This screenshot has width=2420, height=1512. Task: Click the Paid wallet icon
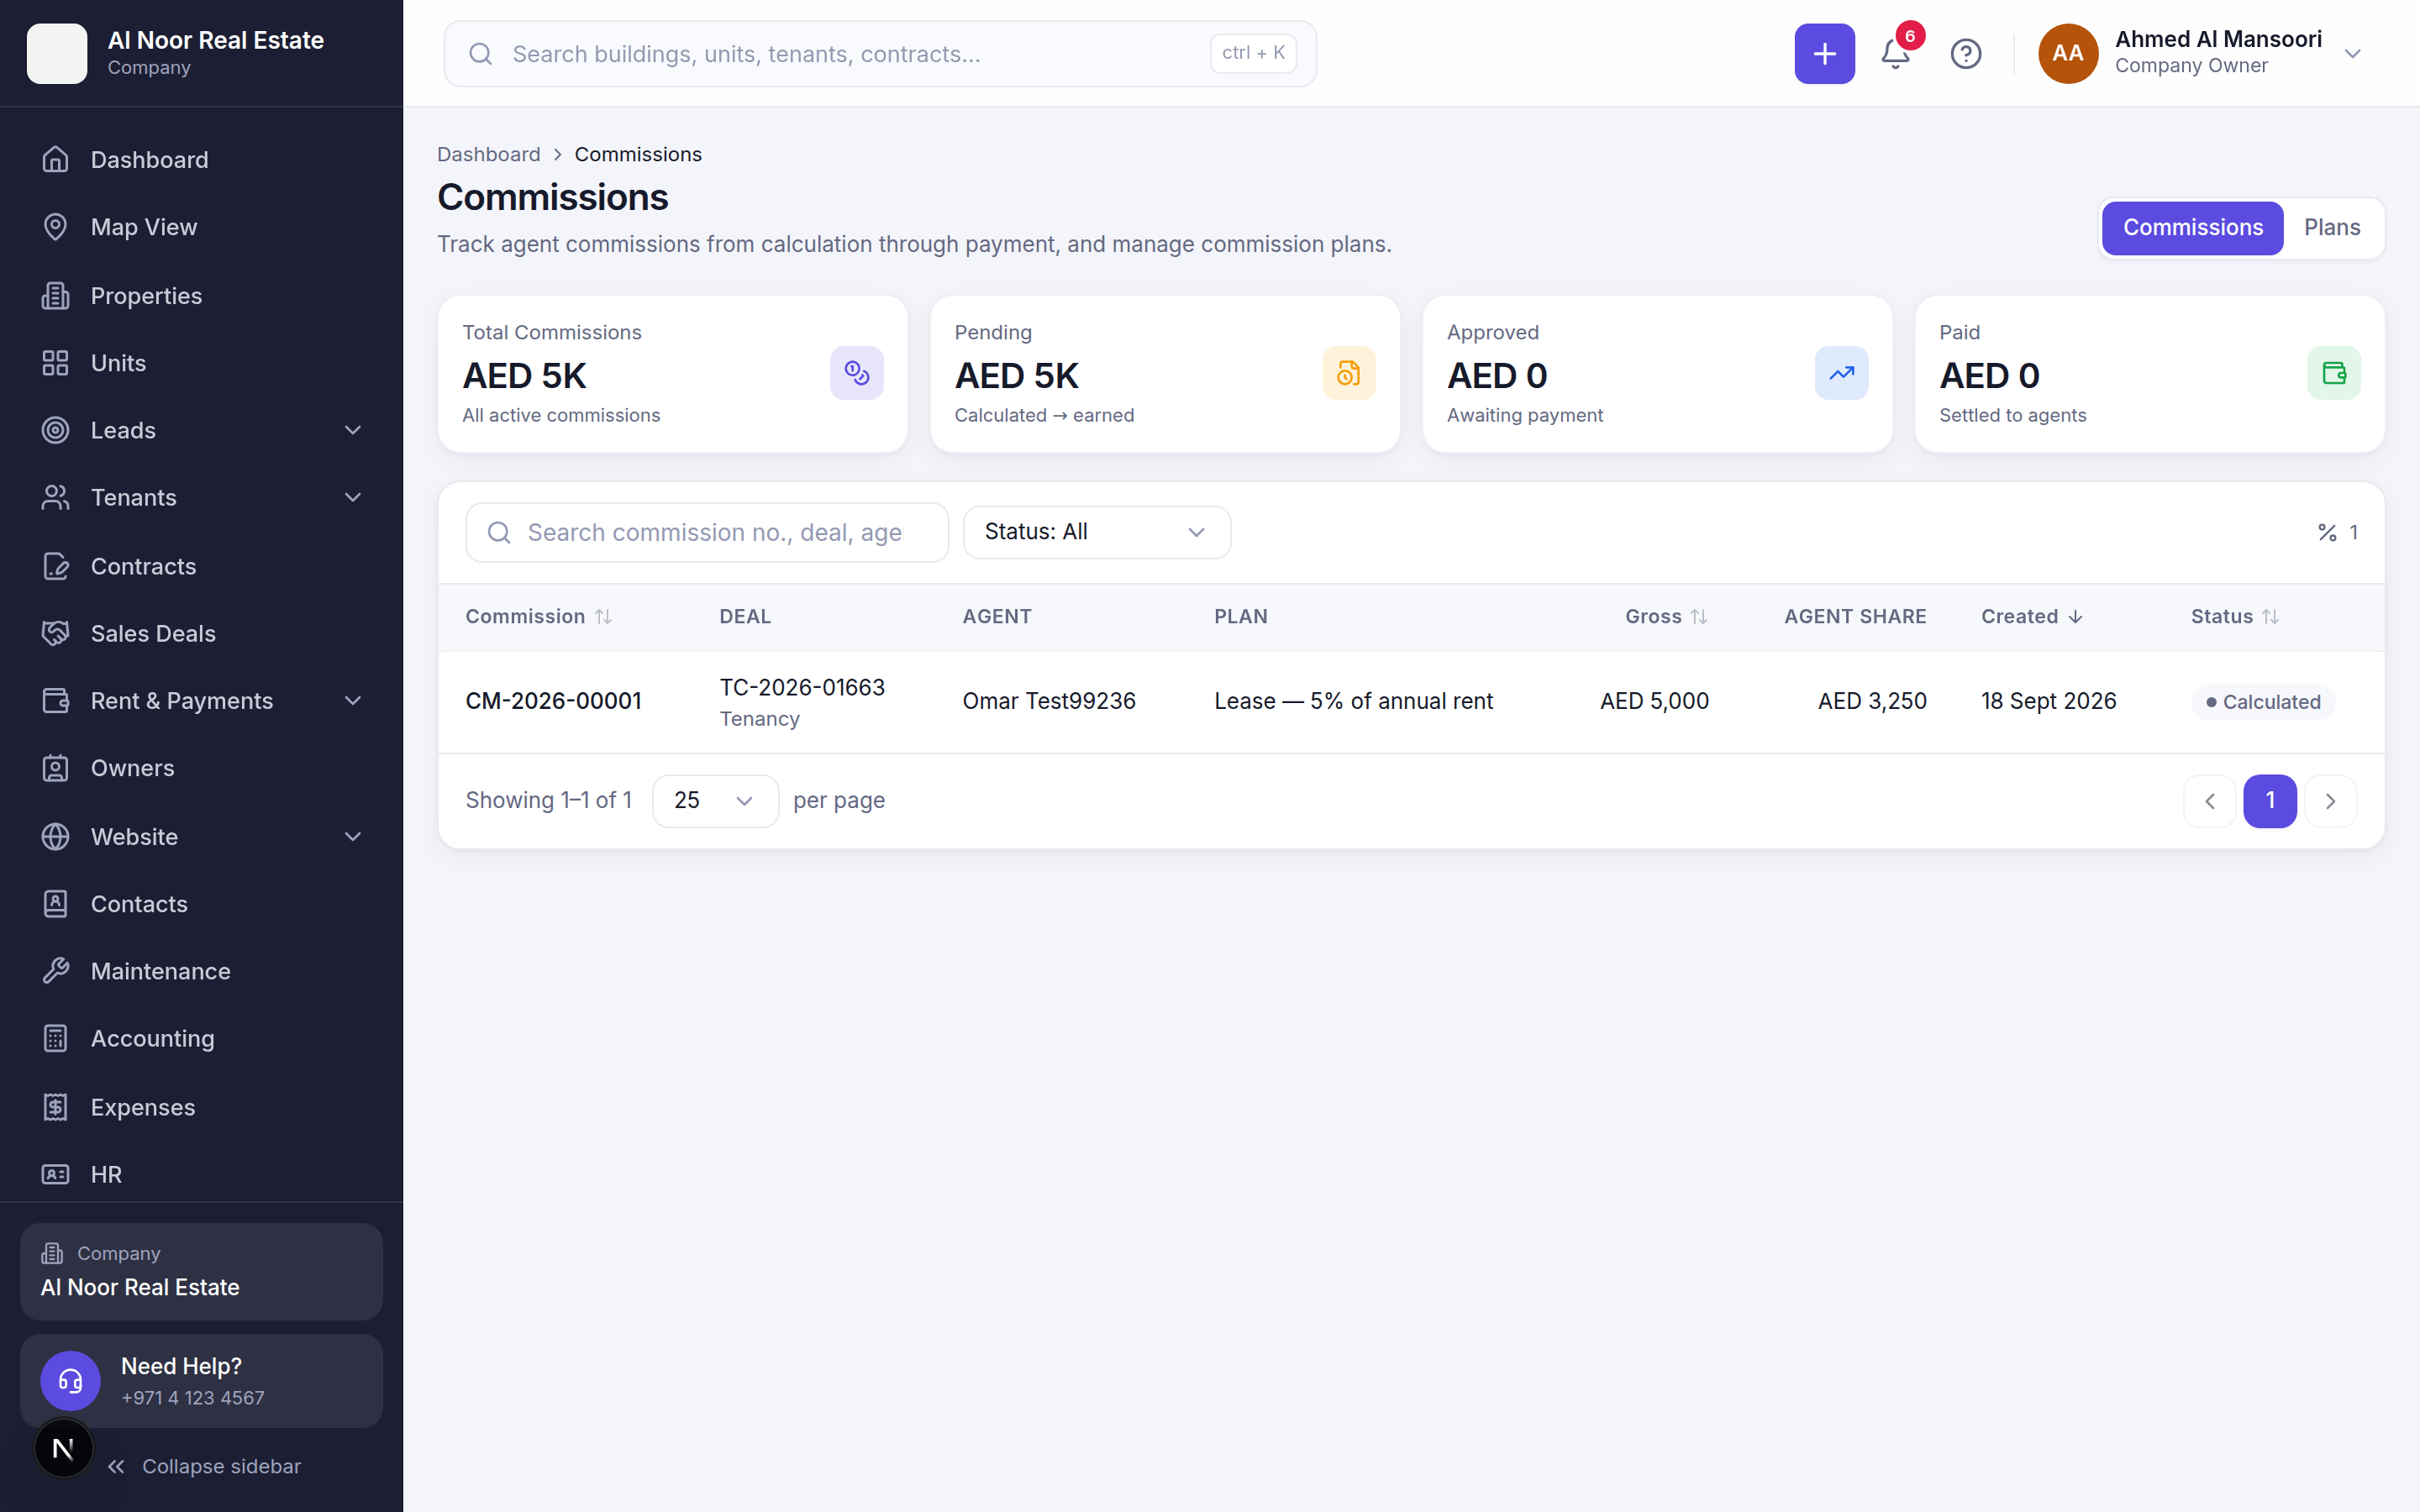click(2334, 373)
